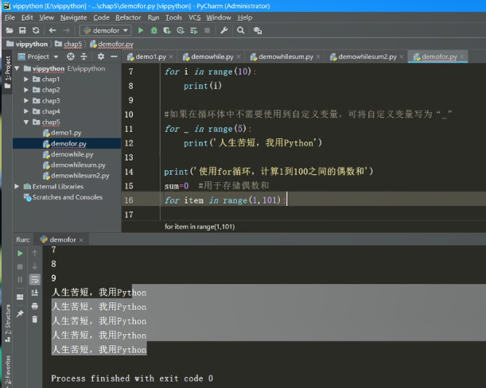The image size is (486, 388).
Task: Pin the Run tab with pin icon
Action: click(x=20, y=313)
